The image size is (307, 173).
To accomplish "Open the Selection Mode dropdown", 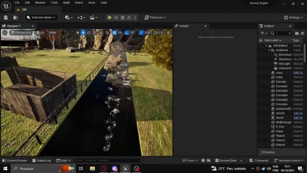I will [x=41, y=17].
